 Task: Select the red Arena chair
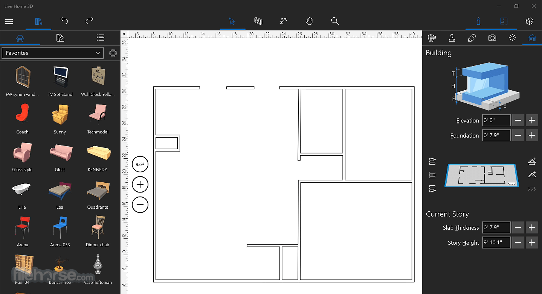point(23,232)
